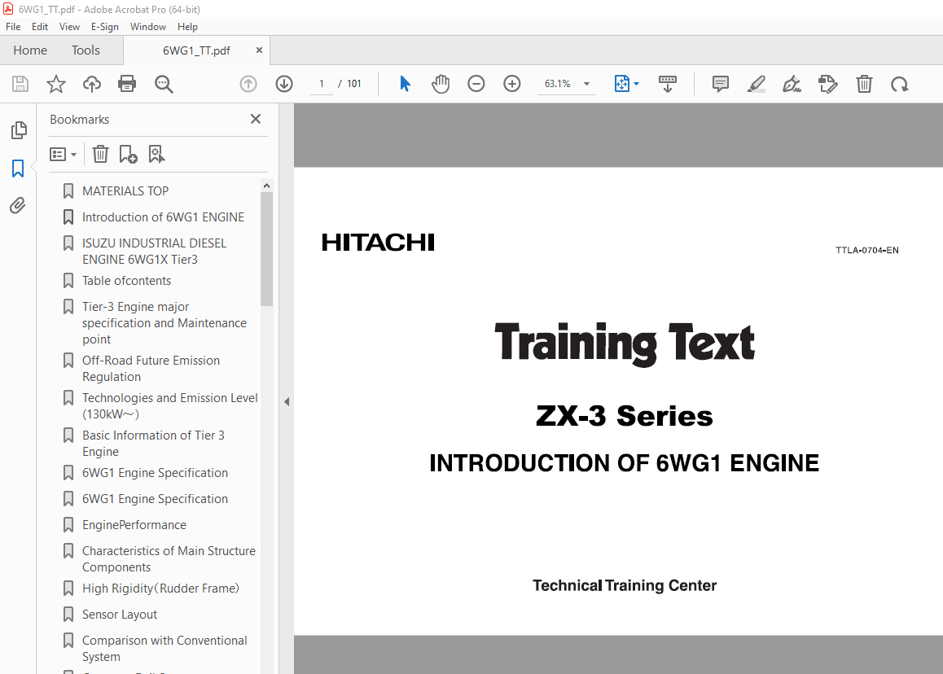
Task: Open Comparison with Conventional System bookmark
Action: pos(164,649)
